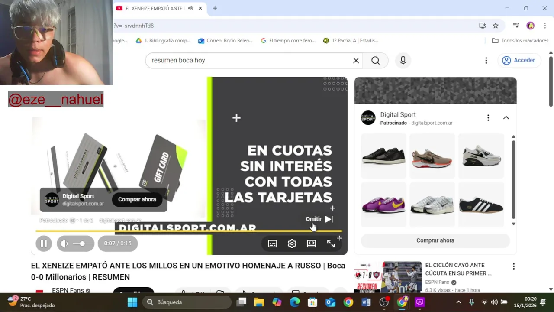Click Comprar ahora on the video ad overlay

point(137,199)
